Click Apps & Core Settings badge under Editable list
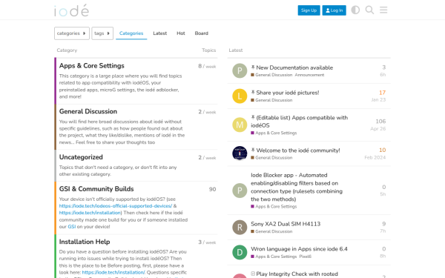 point(274,133)
